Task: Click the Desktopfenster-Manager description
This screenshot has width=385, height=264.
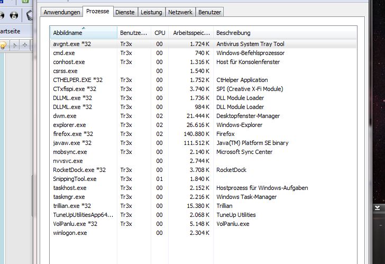Action: click(248, 116)
